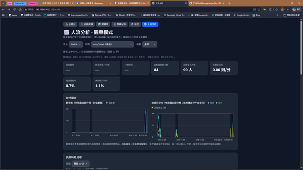
Task: Open the pink GitHub tab group
Action: click(x=32, y=4)
